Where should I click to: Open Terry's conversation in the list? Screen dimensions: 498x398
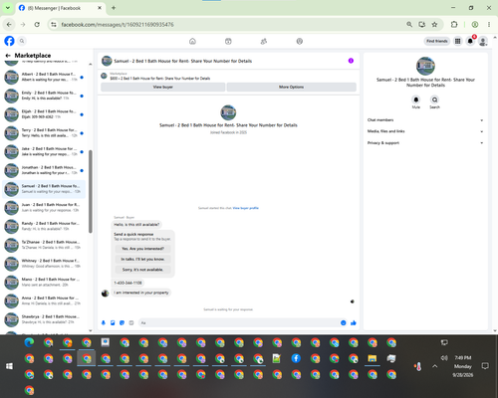[x=44, y=133]
